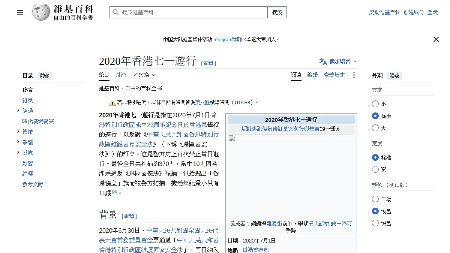Click the Wikipedia globe logo
Screen dimensions: 450x253
[x=41, y=12]
